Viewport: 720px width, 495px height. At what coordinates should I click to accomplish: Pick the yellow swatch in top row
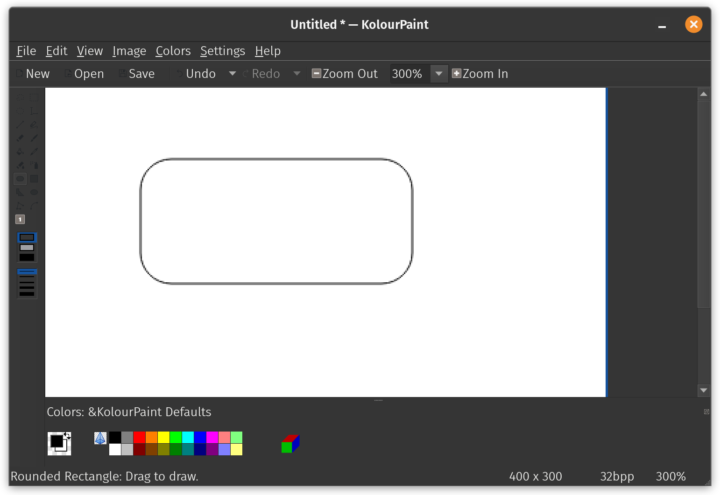(163, 437)
